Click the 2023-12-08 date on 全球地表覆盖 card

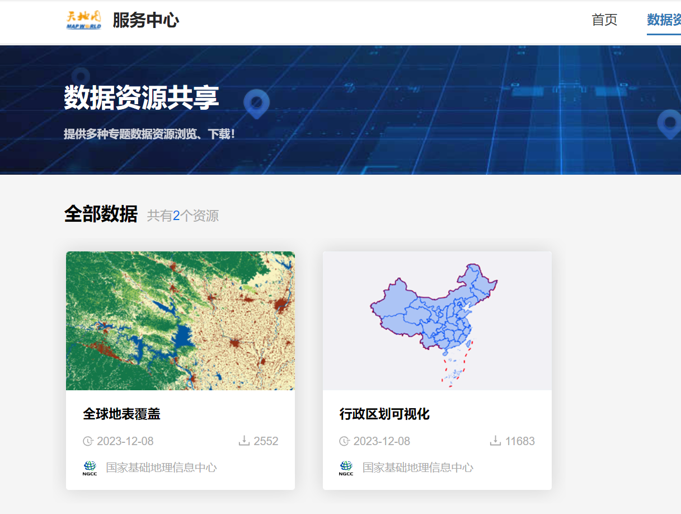pyautogui.click(x=125, y=441)
